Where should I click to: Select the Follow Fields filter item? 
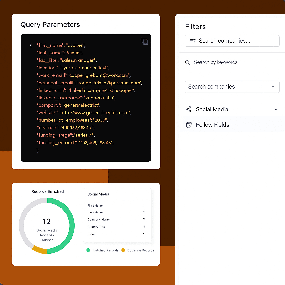tap(212, 125)
